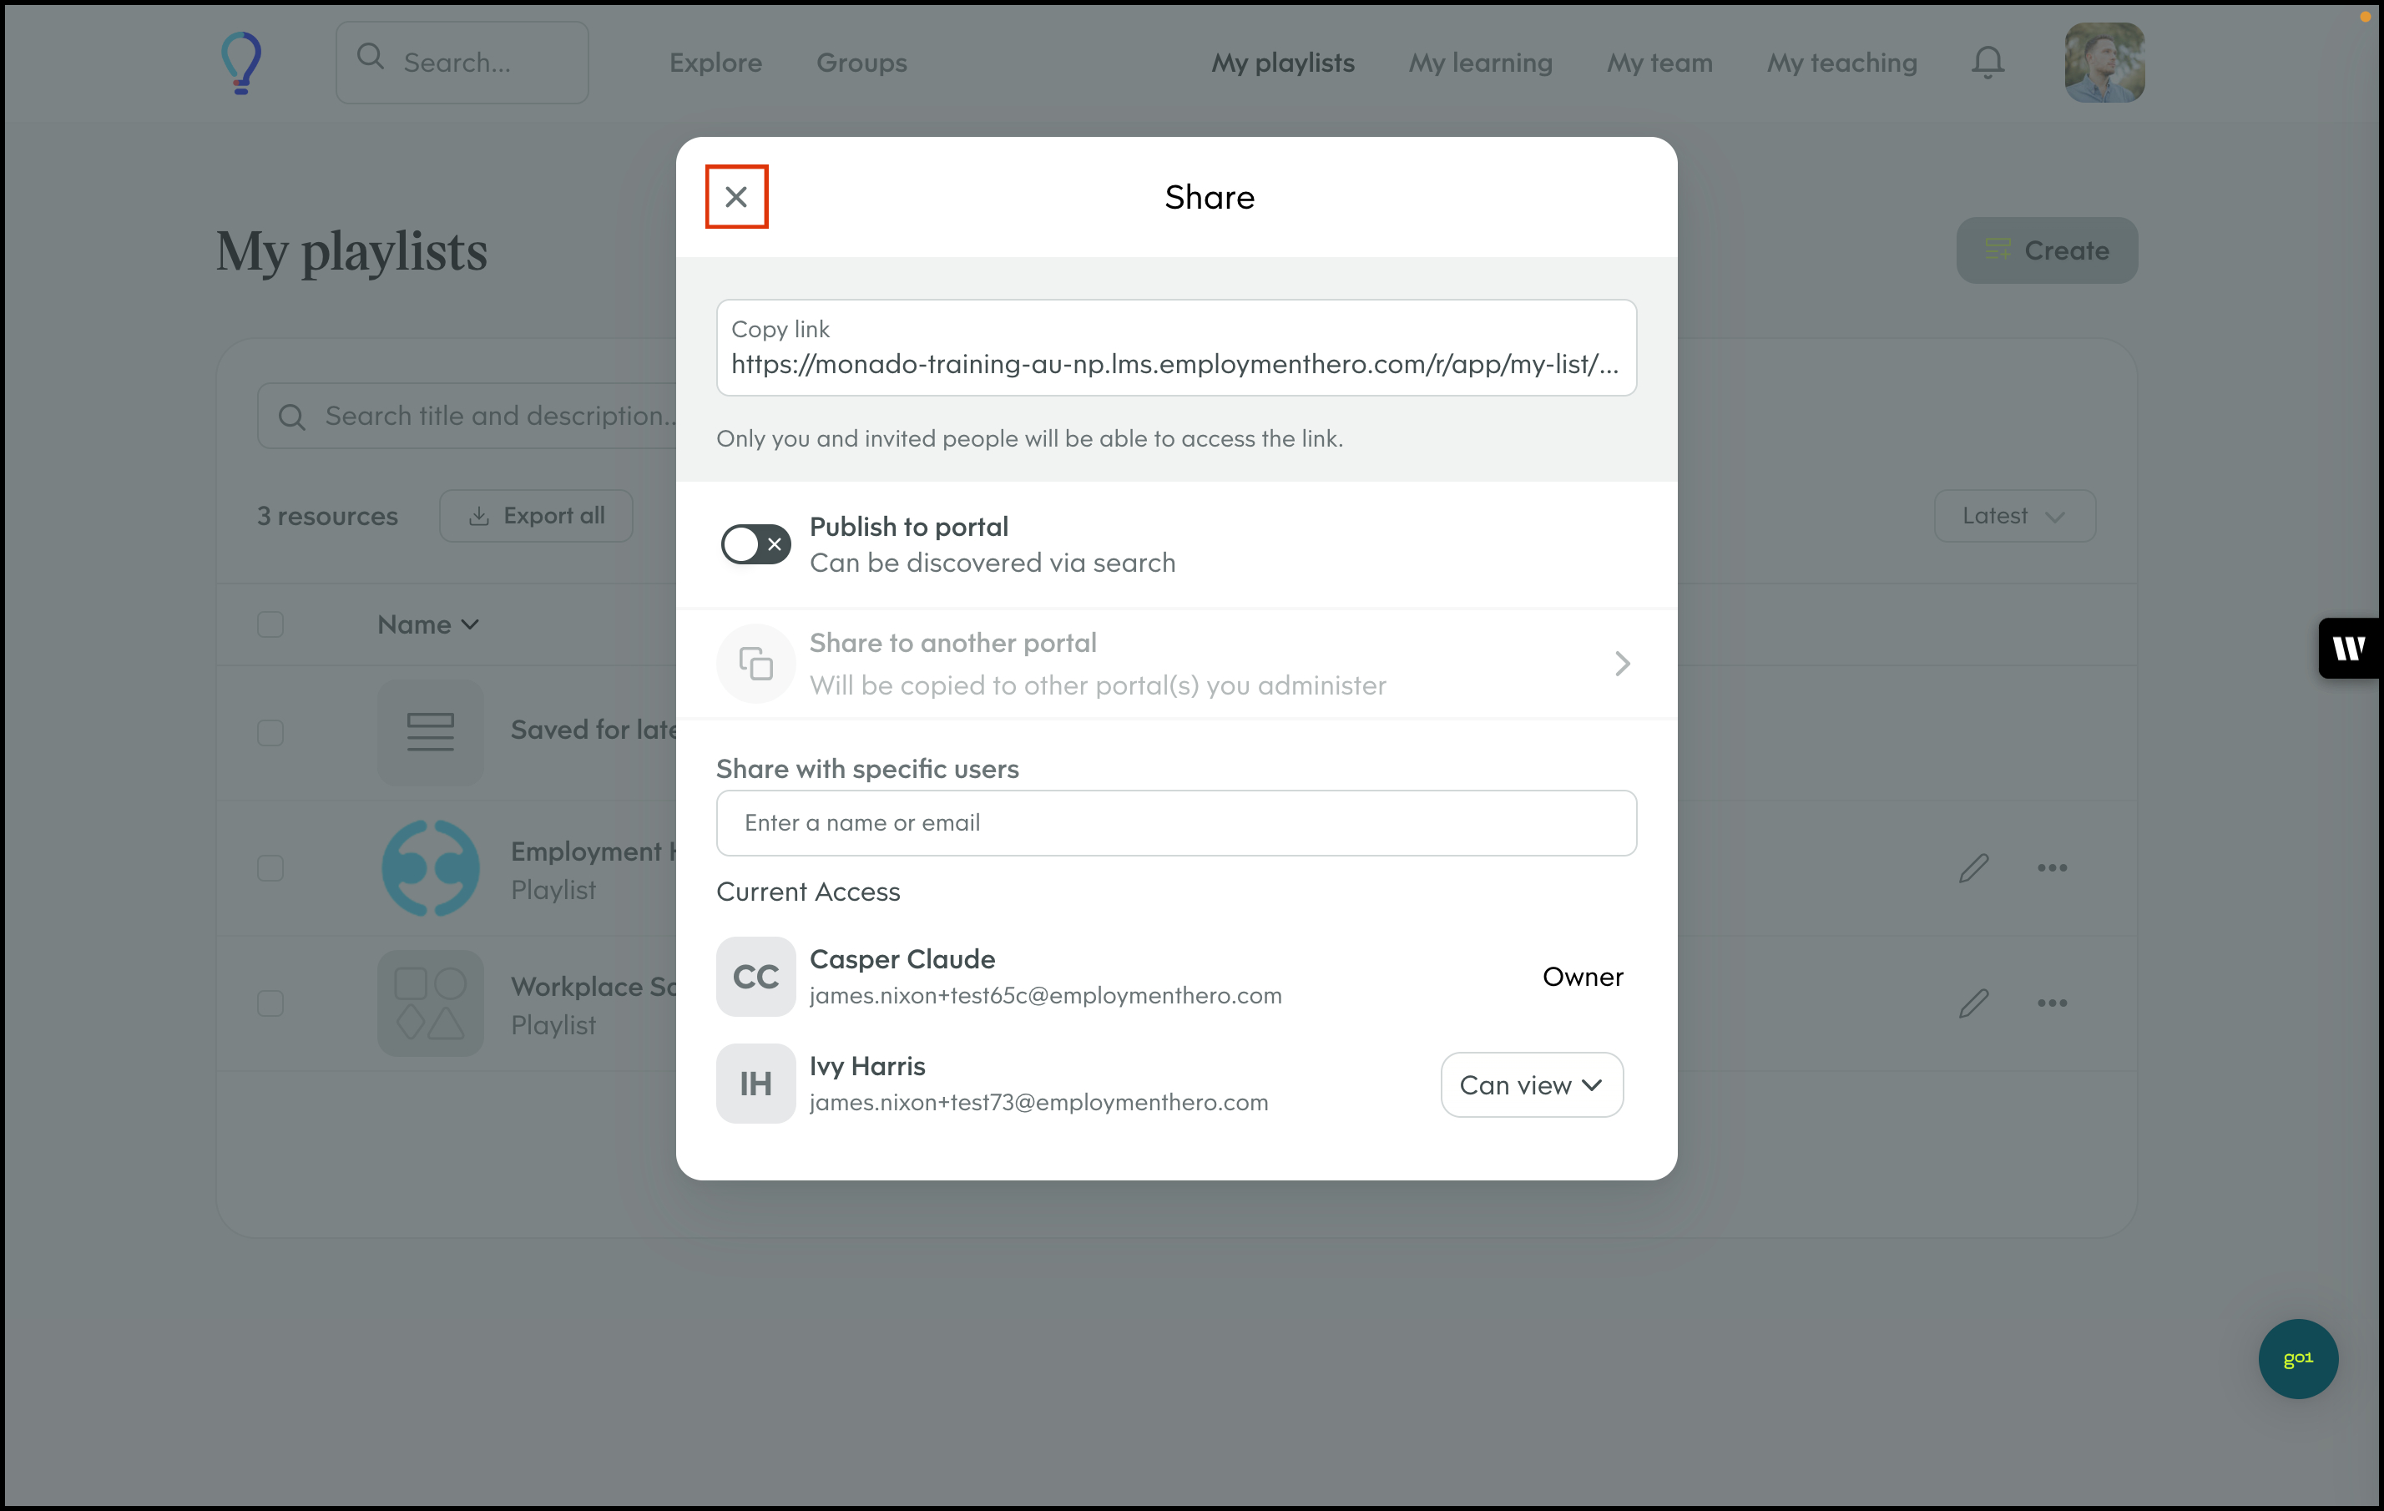2384x1511 pixels.
Task: Open Ivy Harris Can view dropdown
Action: 1531,1085
